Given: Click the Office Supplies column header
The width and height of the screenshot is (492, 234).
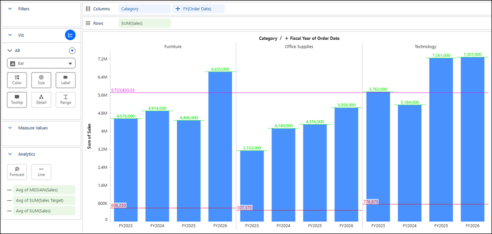Looking at the screenshot, I should tap(299, 47).
